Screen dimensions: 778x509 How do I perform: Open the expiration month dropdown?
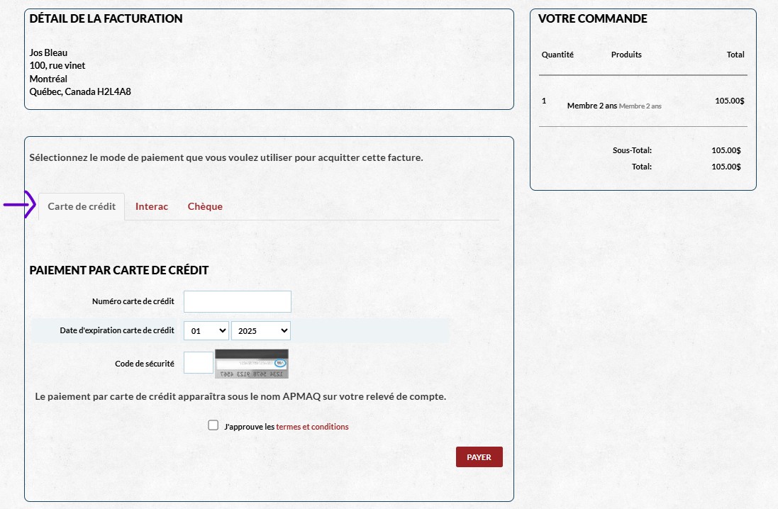tap(206, 331)
